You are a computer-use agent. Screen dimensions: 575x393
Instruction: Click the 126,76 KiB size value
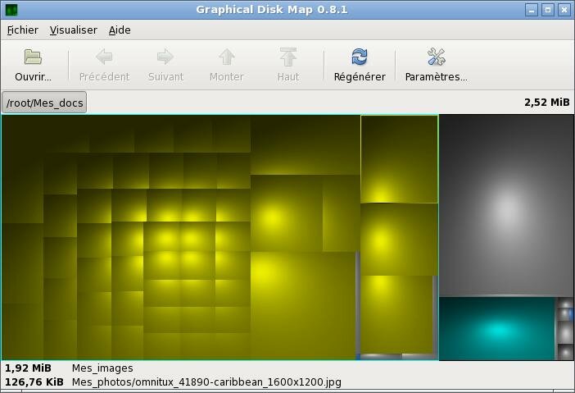click(34, 382)
